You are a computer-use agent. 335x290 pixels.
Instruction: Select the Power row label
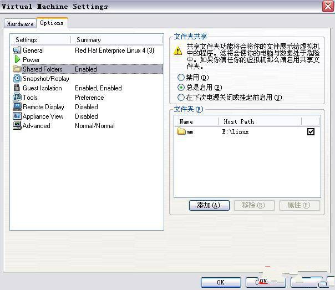pos(31,60)
